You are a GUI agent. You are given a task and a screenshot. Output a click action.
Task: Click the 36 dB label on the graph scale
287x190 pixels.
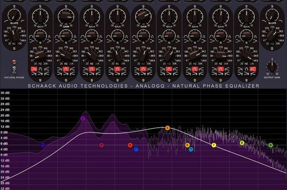coord(5,93)
